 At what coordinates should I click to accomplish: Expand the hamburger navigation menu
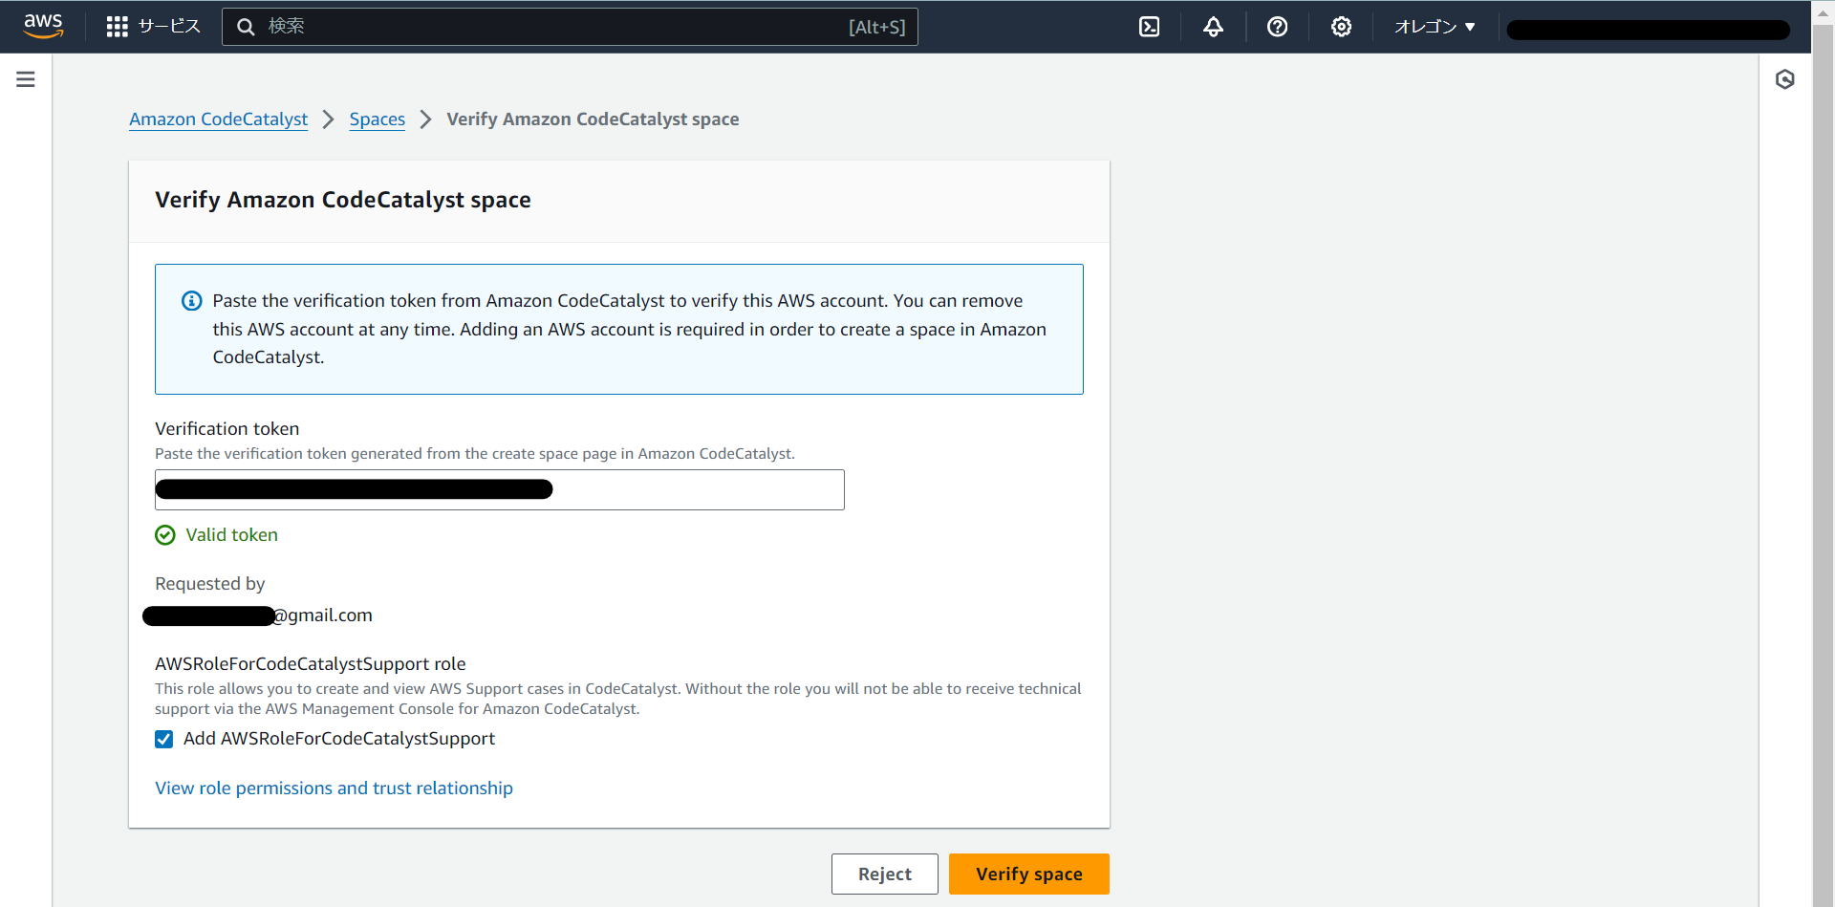click(25, 78)
